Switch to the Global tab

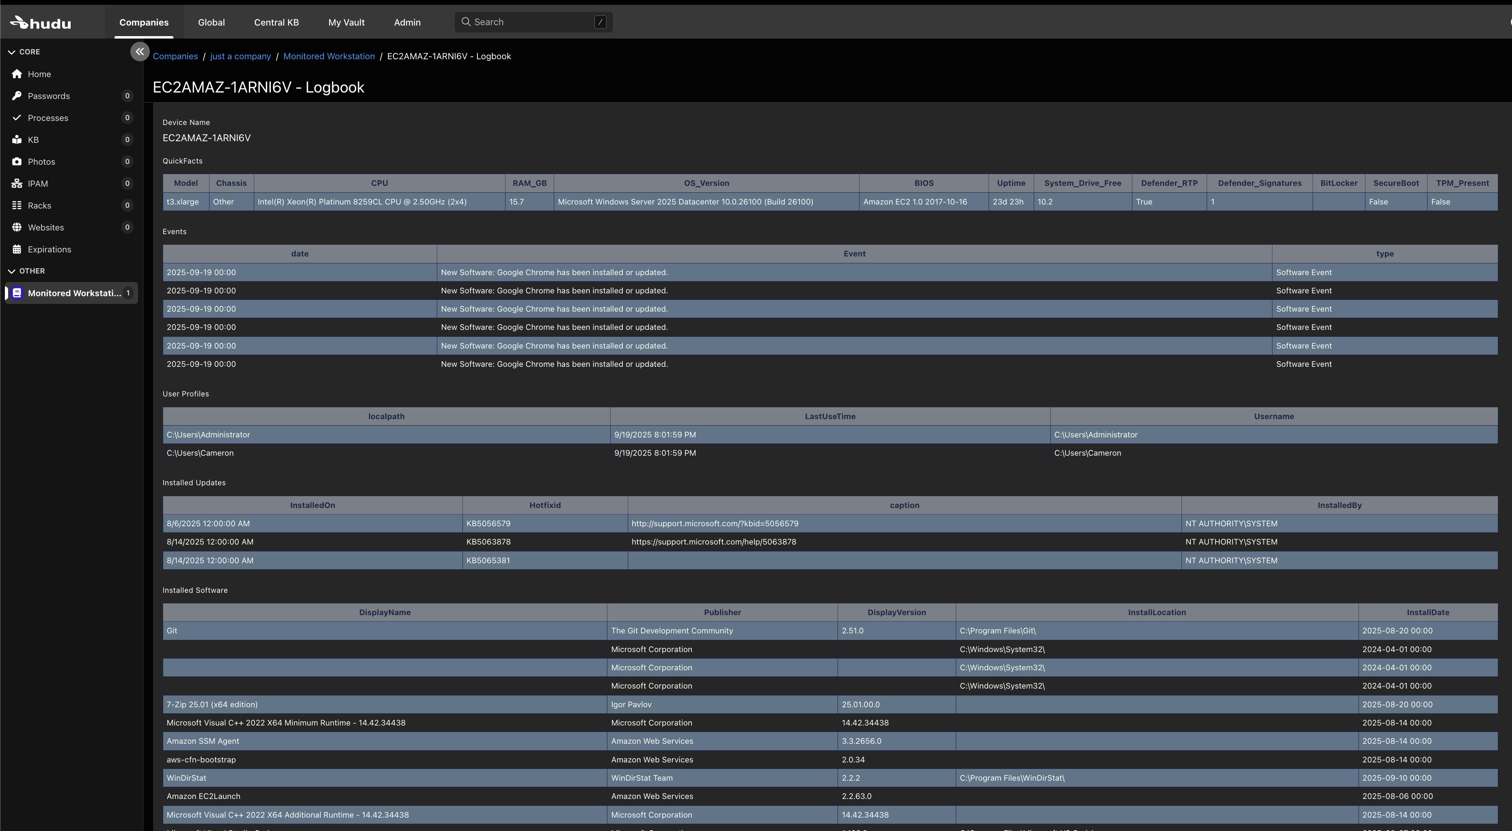tap(211, 22)
